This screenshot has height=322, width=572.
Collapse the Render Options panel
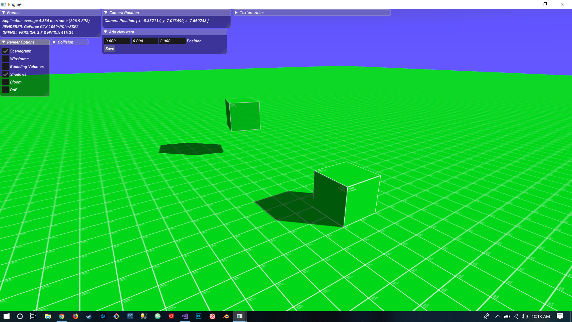(x=4, y=42)
